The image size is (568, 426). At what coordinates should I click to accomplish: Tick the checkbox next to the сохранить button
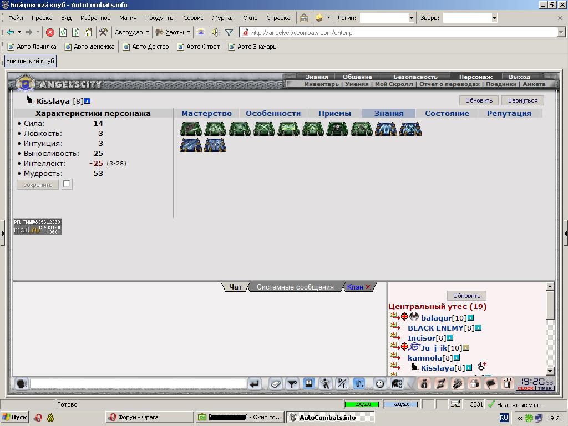[67, 184]
